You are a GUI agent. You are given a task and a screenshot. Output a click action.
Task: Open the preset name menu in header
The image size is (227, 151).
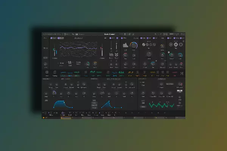click(110, 34)
